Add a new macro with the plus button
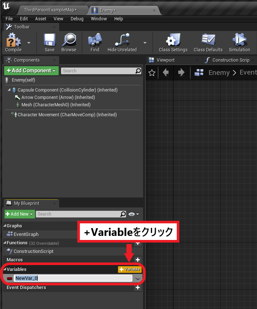This screenshot has width=257, height=309. (x=138, y=260)
